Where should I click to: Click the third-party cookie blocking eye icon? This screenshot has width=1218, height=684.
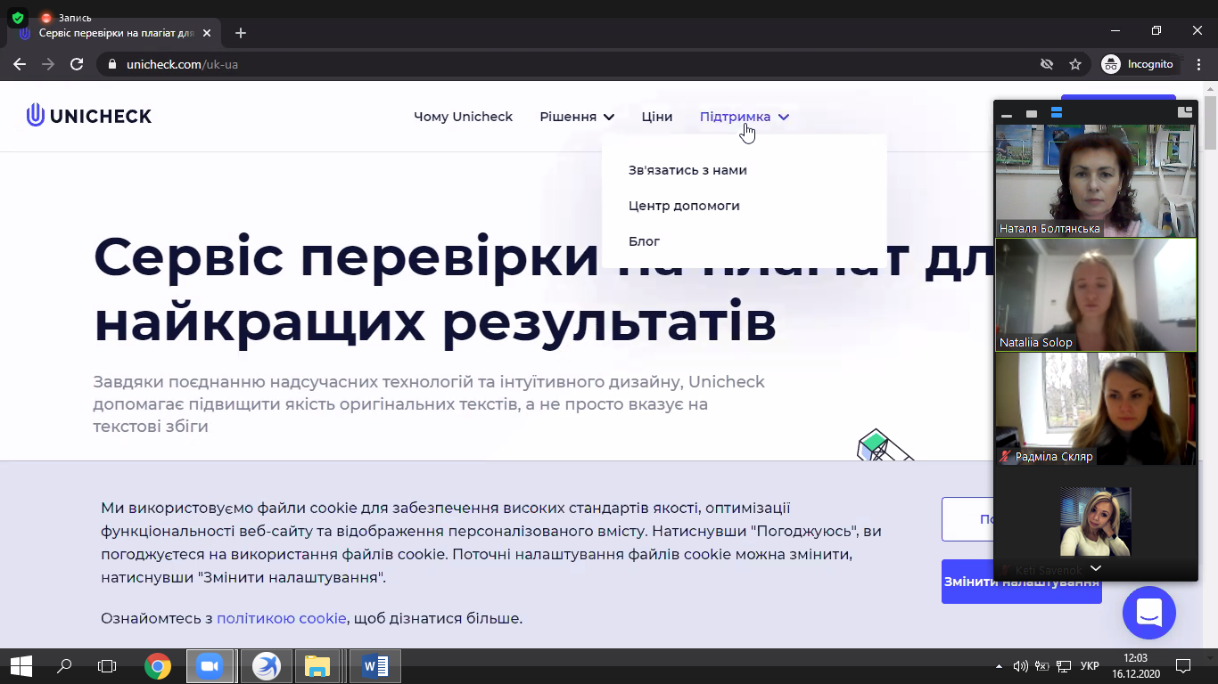(1047, 64)
